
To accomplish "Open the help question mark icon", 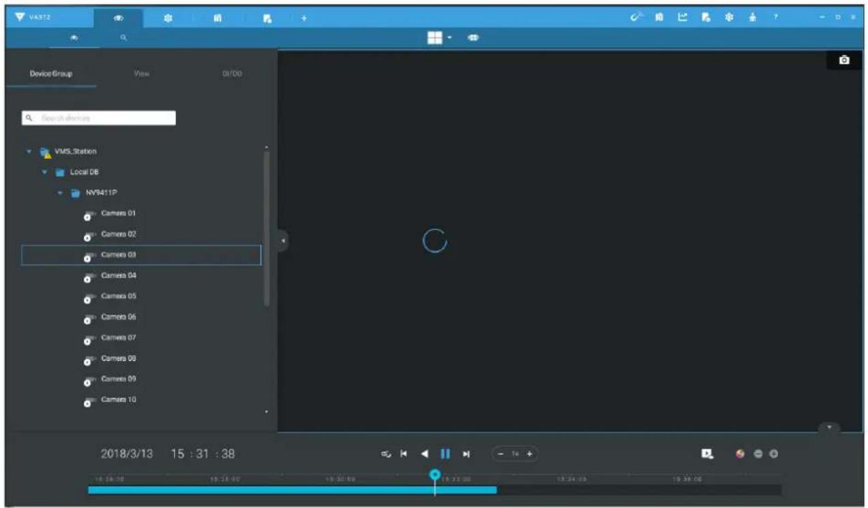I will [x=775, y=18].
